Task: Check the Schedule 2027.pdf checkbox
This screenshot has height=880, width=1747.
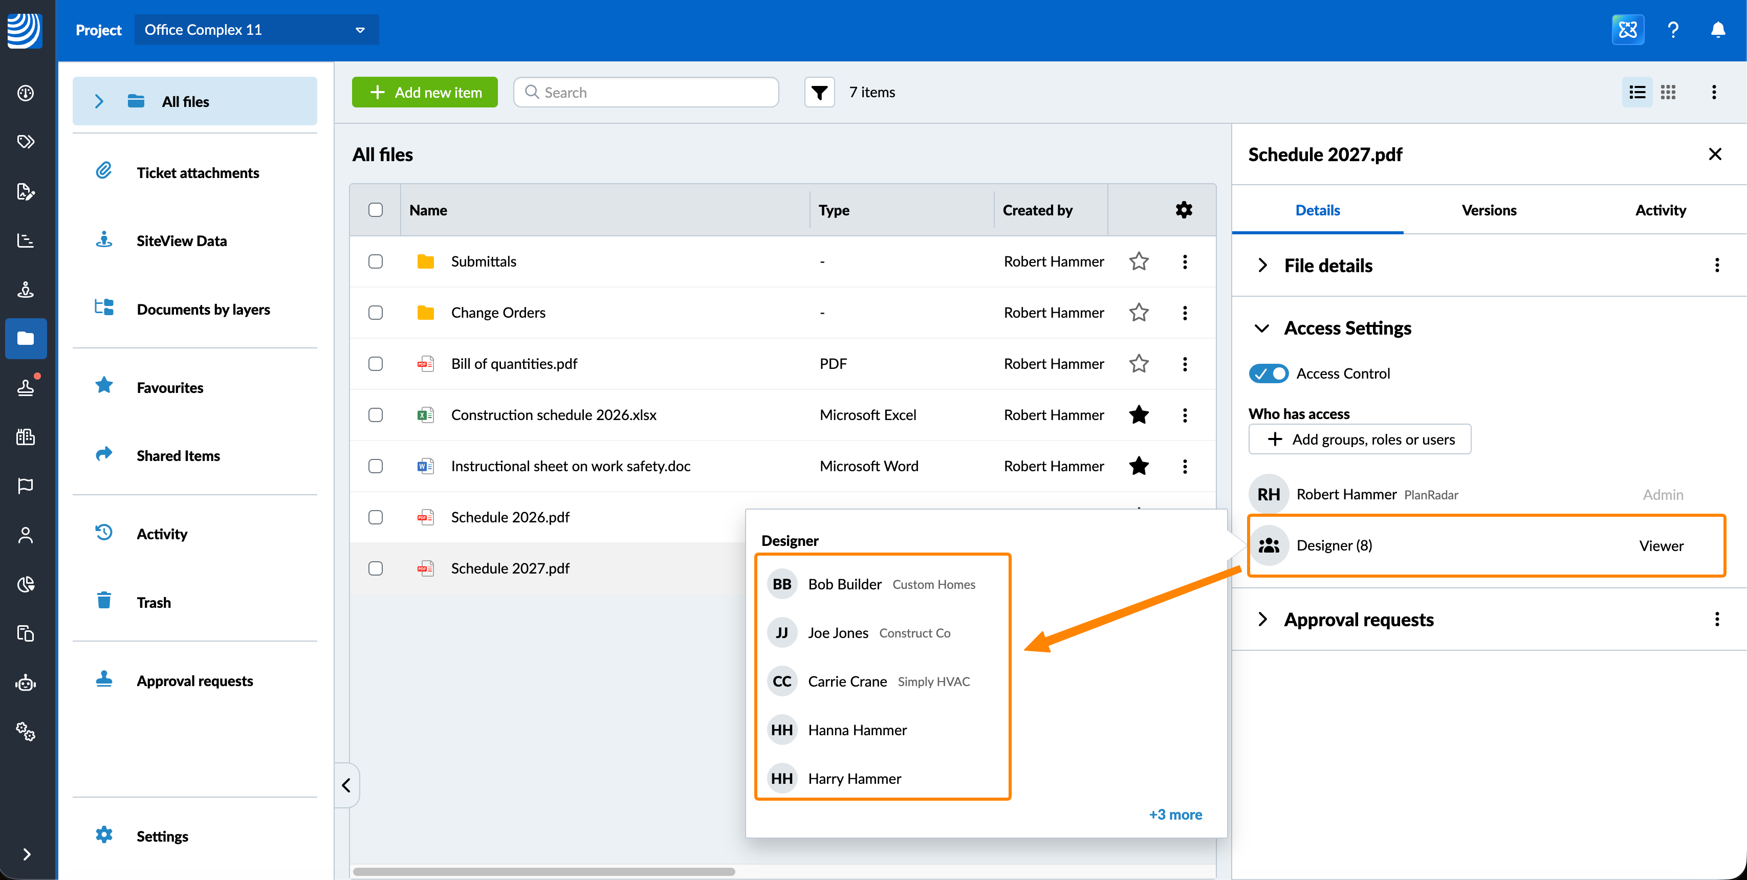Action: pos(376,568)
